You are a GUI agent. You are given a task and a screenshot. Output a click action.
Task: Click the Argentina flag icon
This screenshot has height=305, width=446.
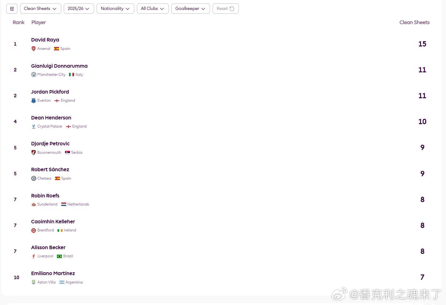coord(62,282)
